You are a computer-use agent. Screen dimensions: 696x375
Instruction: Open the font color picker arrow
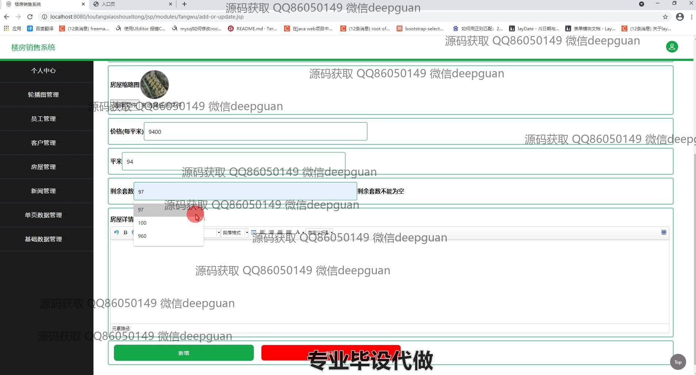click(x=303, y=232)
